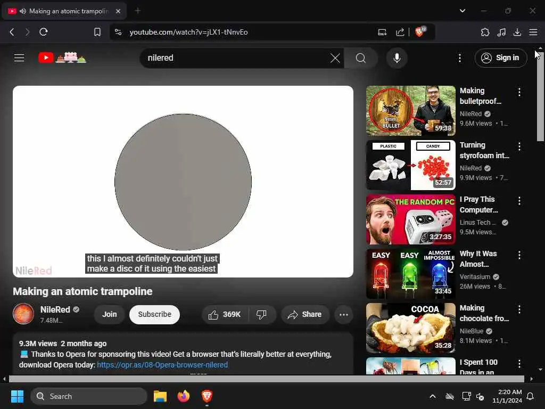
Task: Open the browser extensions puzzle icon
Action: (x=485, y=32)
